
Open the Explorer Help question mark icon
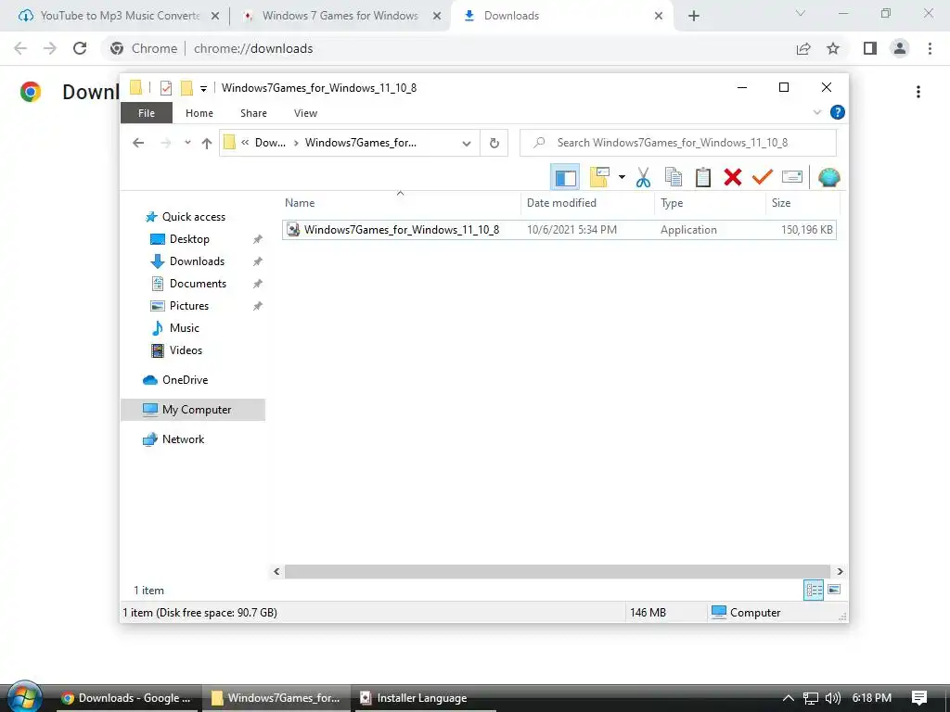(838, 112)
